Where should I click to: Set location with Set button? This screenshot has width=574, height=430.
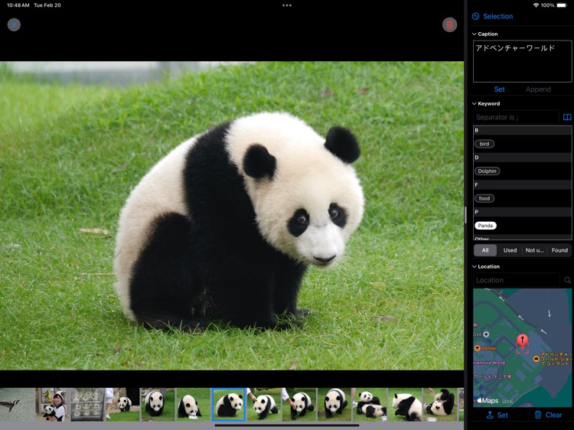coord(497,415)
